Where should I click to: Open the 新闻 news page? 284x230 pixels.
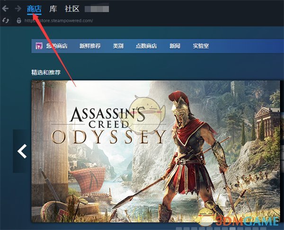coord(175,46)
